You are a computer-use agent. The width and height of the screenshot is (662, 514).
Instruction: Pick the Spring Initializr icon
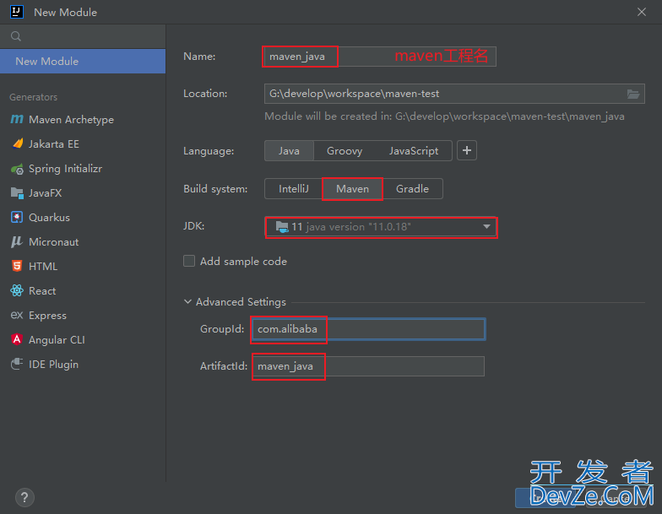point(17,169)
